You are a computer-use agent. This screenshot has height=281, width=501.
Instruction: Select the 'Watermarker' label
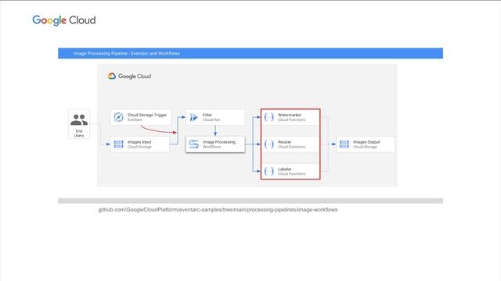tap(290, 115)
